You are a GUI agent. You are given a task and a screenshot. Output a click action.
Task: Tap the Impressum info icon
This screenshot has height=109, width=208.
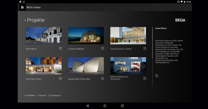tap(49, 95)
